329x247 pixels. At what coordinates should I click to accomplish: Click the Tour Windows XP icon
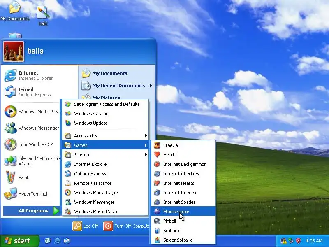coord(10,144)
